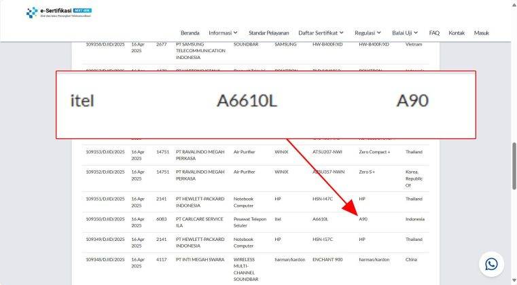Click WIRELESS MULTI-CHANNEL SOUNDBAR cell

click(246, 269)
